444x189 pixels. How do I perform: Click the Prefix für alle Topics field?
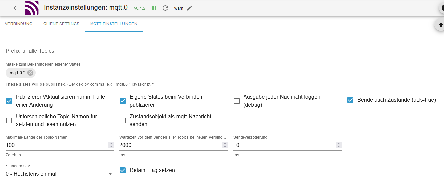(117, 51)
